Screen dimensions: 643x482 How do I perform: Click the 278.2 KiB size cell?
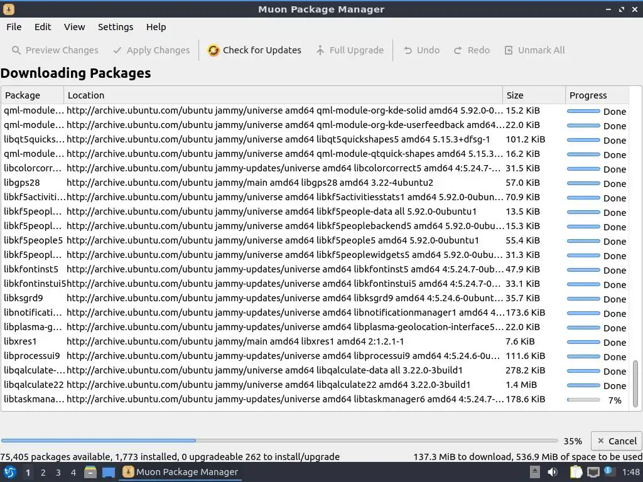[x=526, y=370]
